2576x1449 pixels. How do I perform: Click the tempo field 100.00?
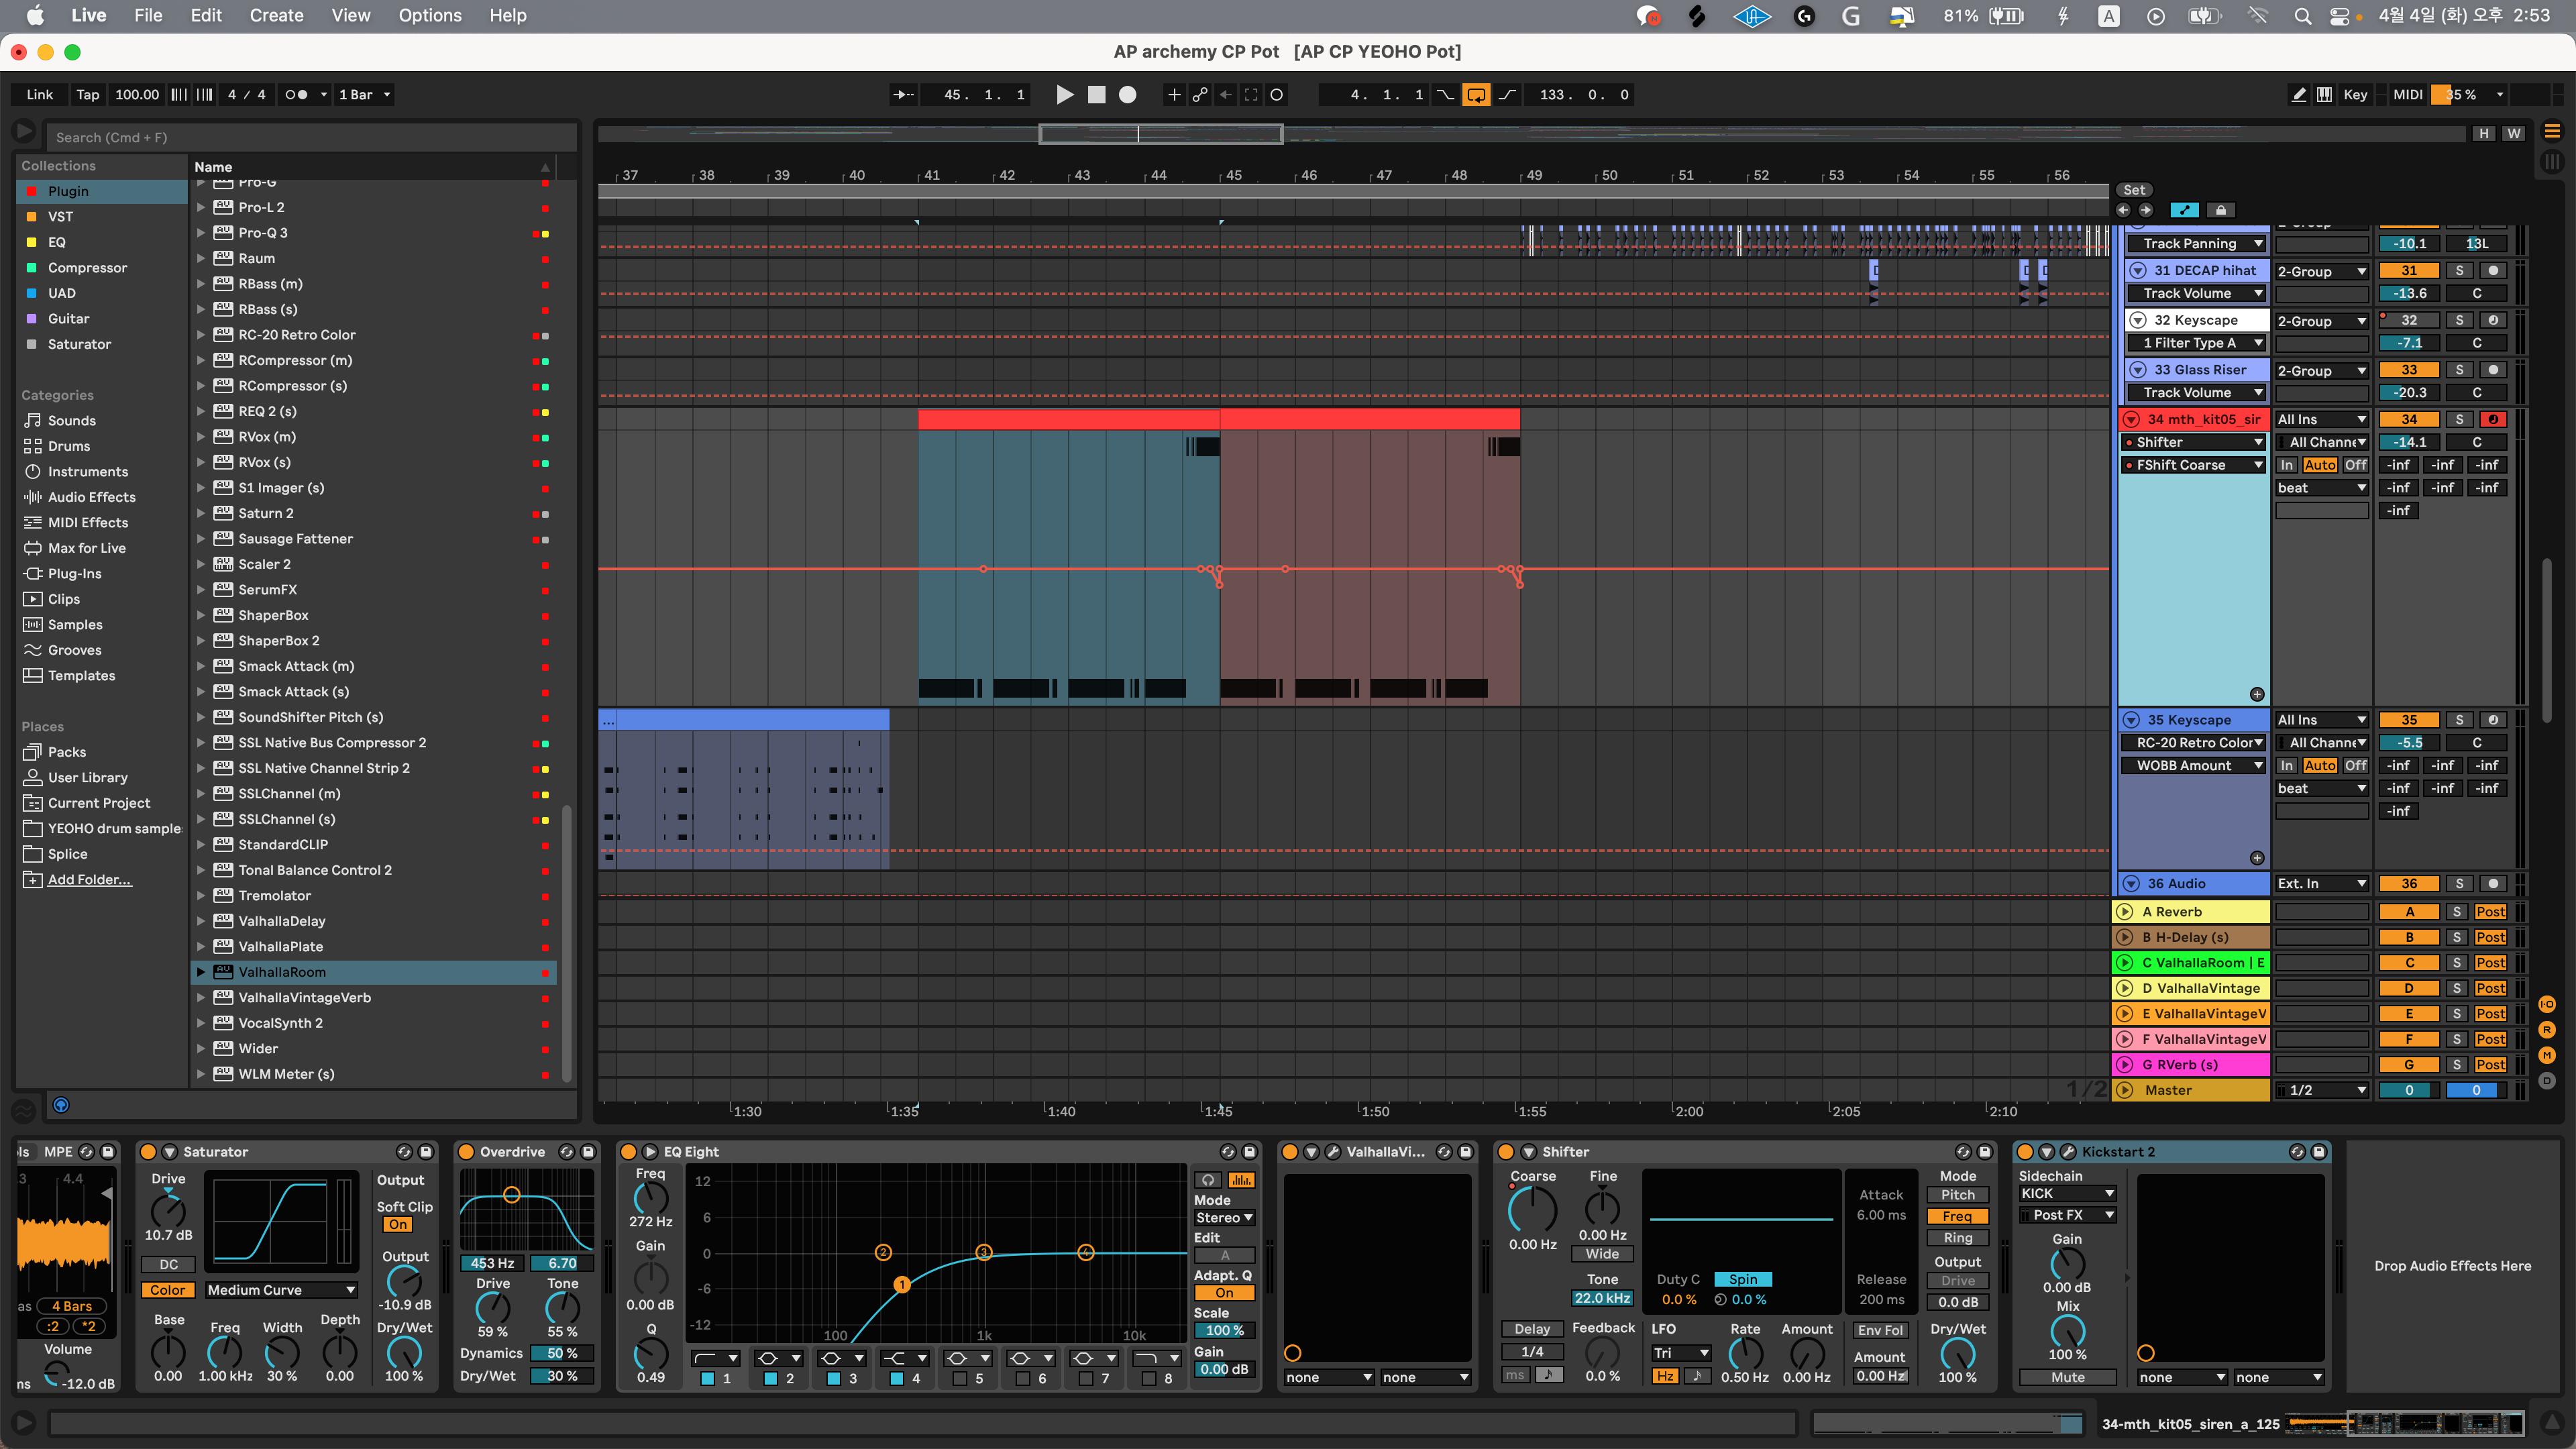(x=137, y=95)
